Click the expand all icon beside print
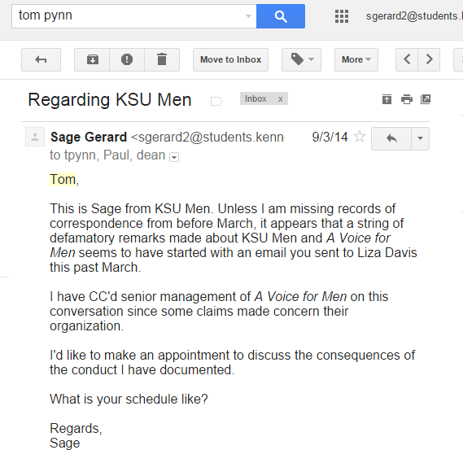463x463 pixels. tap(387, 99)
